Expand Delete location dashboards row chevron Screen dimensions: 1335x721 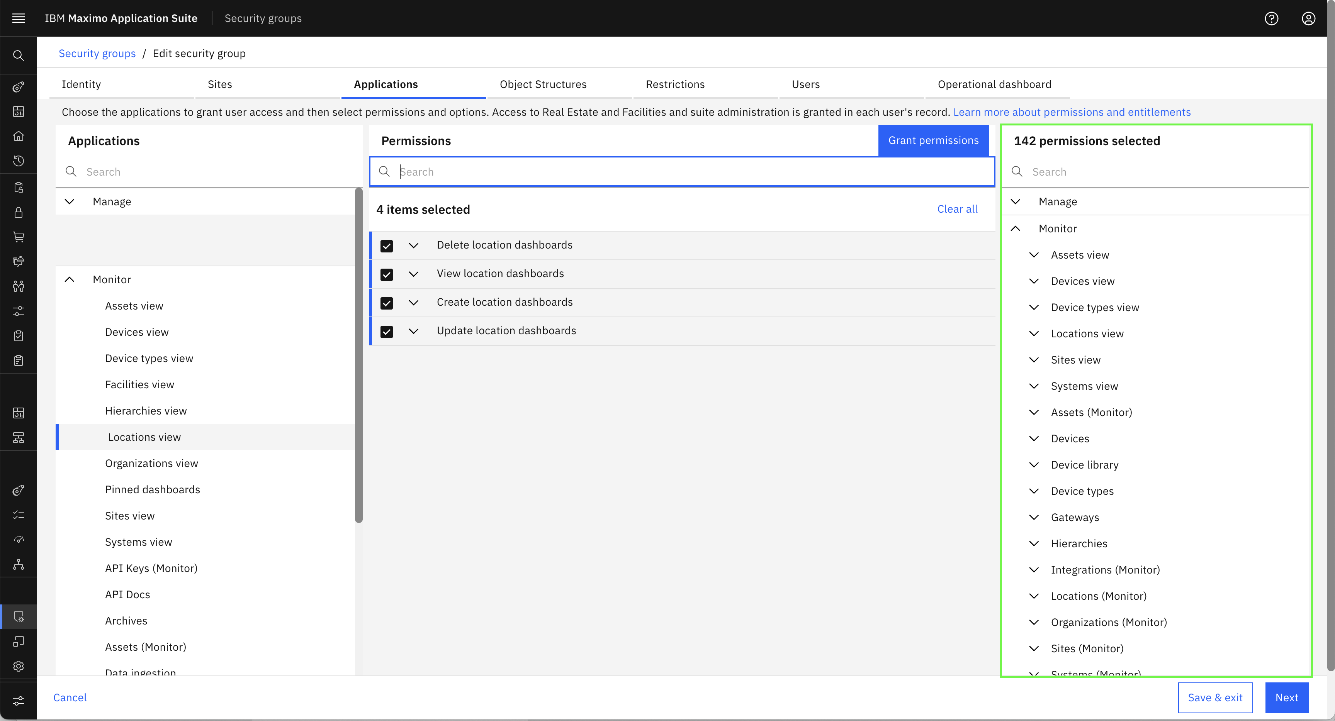[414, 245]
